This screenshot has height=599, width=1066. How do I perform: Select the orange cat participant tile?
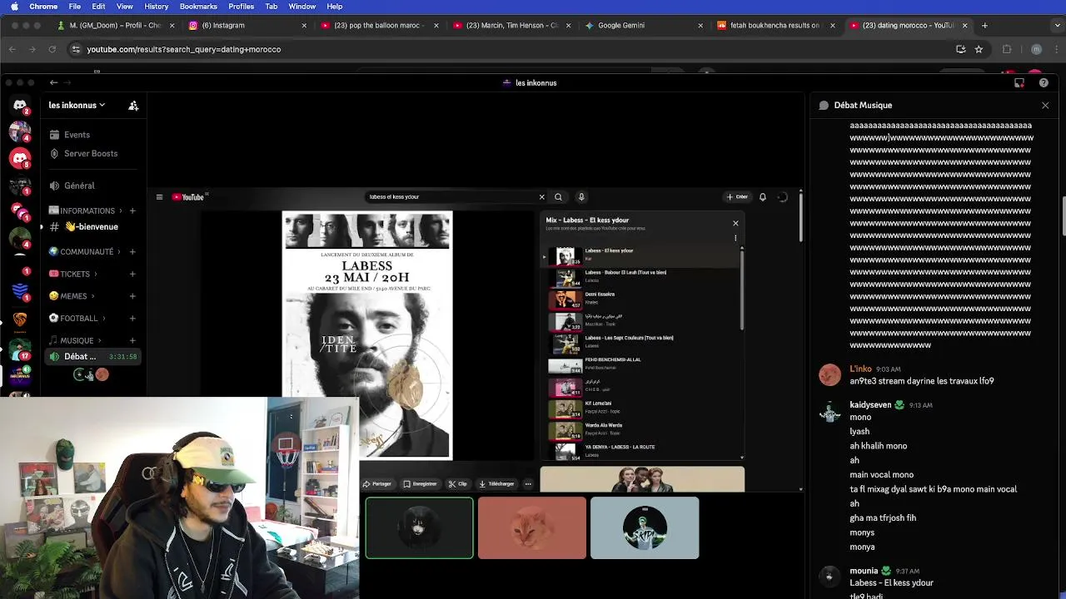click(532, 527)
